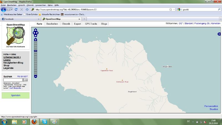Pan the map left with the arrow control

click(34, 33)
